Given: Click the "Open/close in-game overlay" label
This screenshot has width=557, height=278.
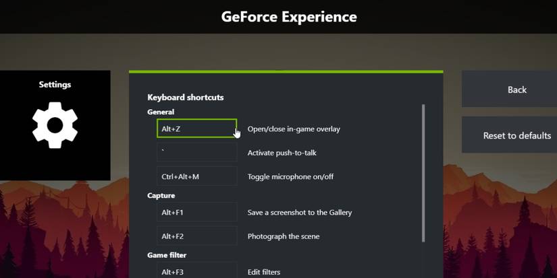Looking at the screenshot, I should [294, 129].
